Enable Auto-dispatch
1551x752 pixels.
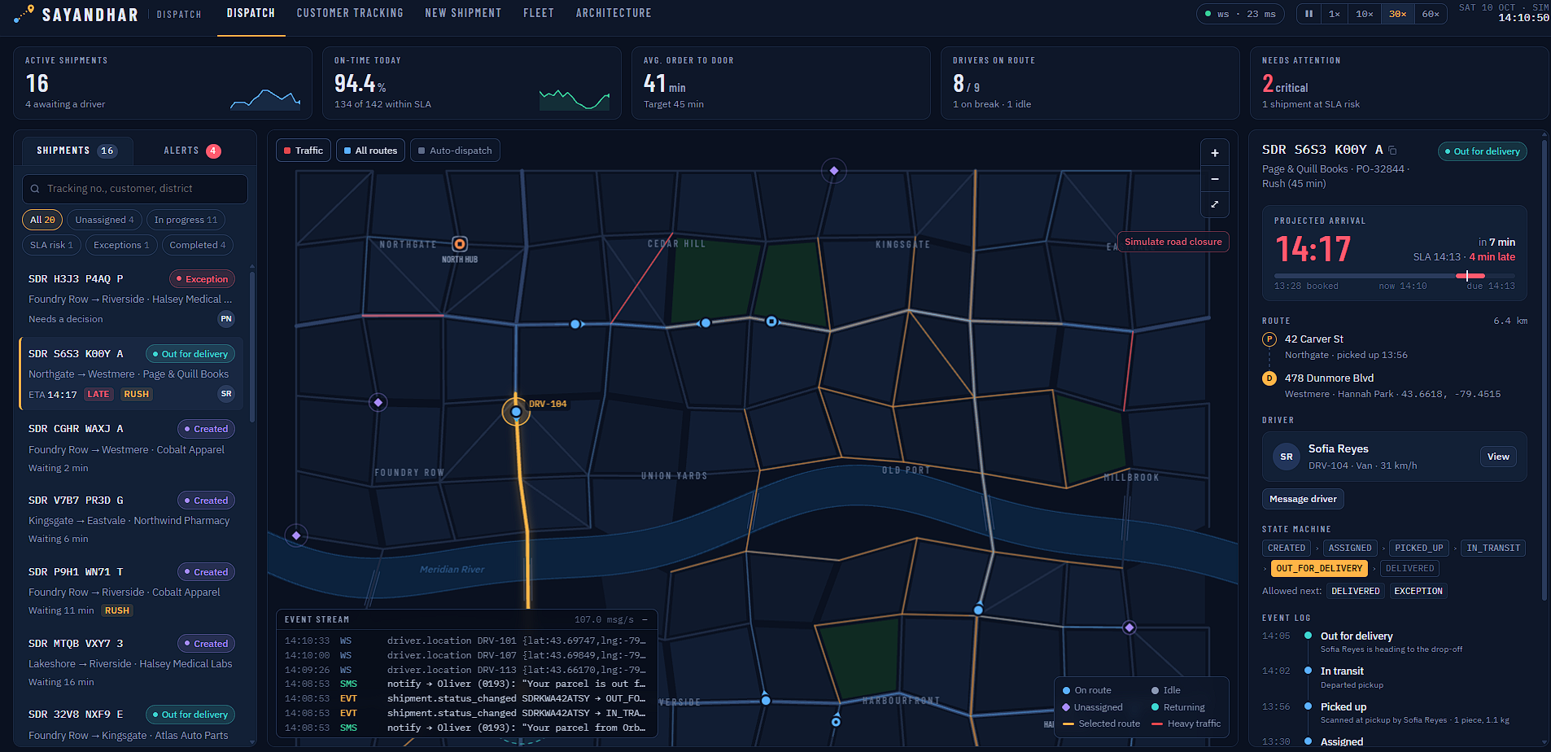pos(455,151)
